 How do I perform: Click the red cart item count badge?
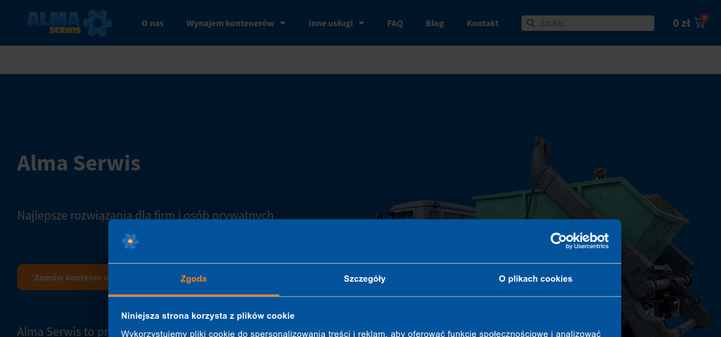[x=704, y=18]
